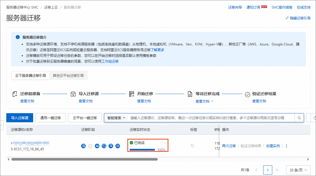Click the red NEW badge near 通知订阅

(x=264, y=7)
